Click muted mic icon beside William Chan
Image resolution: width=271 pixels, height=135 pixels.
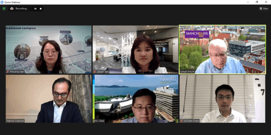(x=182, y=121)
